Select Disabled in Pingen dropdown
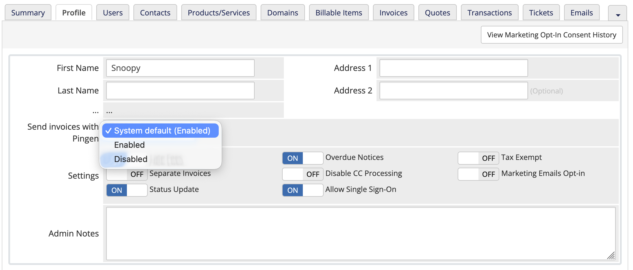 [160, 159]
